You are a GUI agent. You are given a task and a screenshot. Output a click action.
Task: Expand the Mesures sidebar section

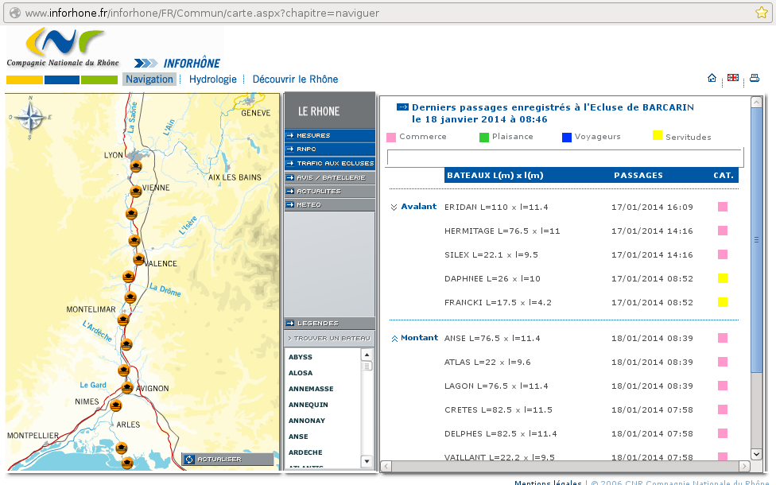pyautogui.click(x=329, y=135)
